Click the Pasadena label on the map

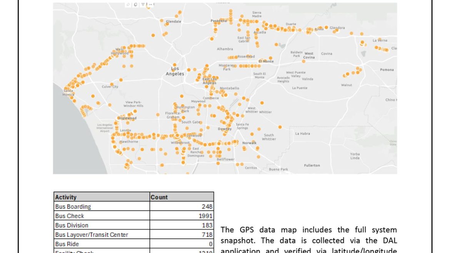pos(218,20)
